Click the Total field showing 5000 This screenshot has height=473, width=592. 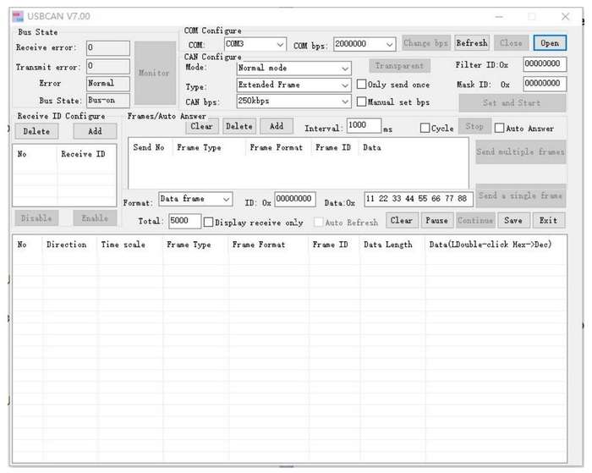[x=184, y=221]
